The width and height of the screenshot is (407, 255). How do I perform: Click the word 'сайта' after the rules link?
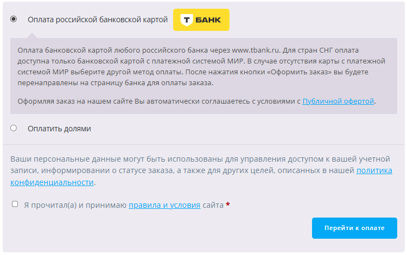pos(213,205)
